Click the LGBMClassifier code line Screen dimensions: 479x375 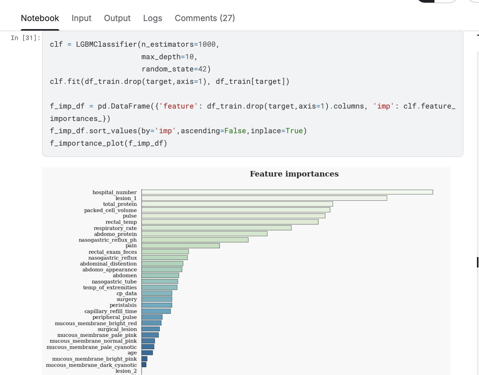[134, 44]
